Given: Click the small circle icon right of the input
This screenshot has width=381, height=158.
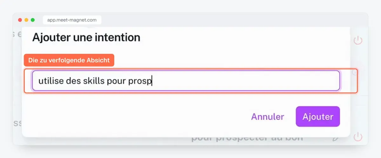Looking at the screenshot, I should (355, 73).
